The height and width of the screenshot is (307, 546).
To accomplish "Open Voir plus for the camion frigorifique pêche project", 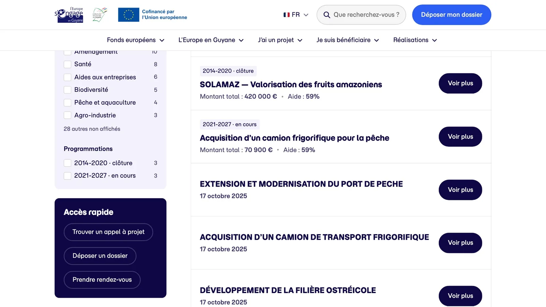I will point(460,137).
